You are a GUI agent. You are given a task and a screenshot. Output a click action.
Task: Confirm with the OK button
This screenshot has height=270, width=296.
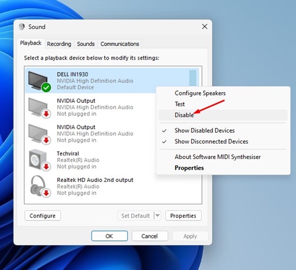(x=110, y=236)
